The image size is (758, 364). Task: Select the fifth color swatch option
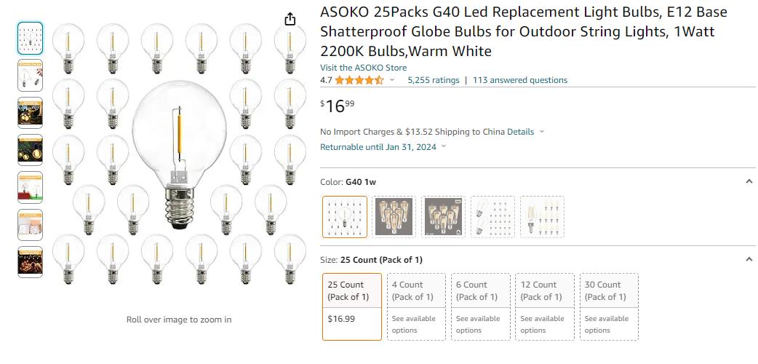(543, 217)
